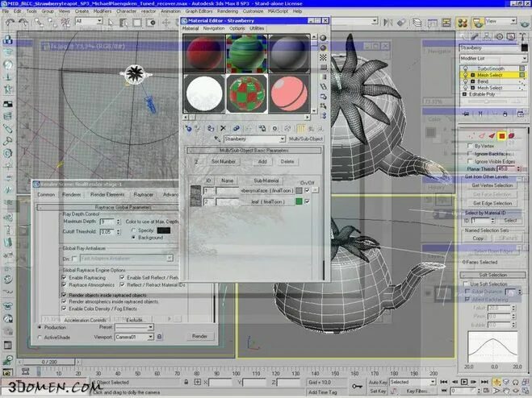Toggle Reflect / Refract Material IDs checkbox
Image resolution: width=532 pixels, height=398 pixels.
(122, 285)
